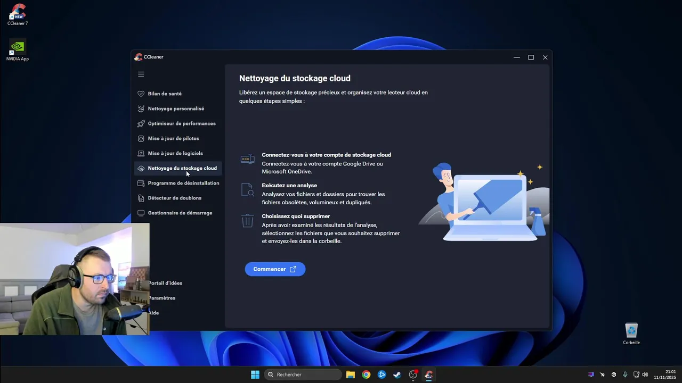Go to Optimiseur de performances section
This screenshot has width=682, height=383.
pyautogui.click(x=182, y=123)
